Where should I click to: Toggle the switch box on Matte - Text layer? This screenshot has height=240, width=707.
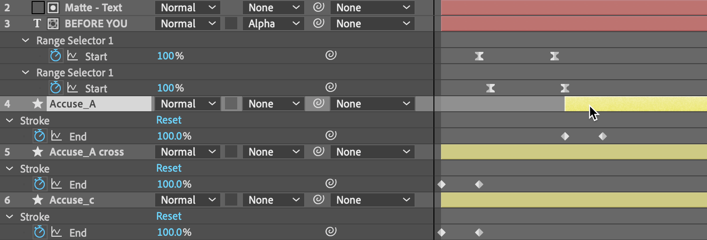39,8
